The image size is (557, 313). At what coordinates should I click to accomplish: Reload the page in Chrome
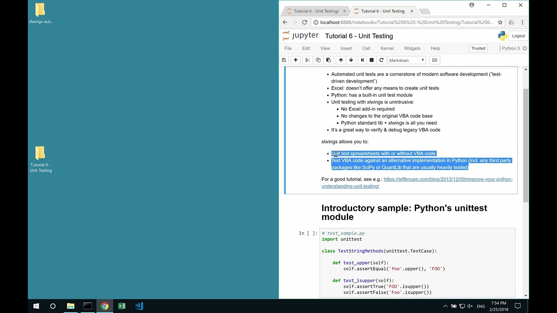[x=305, y=22]
